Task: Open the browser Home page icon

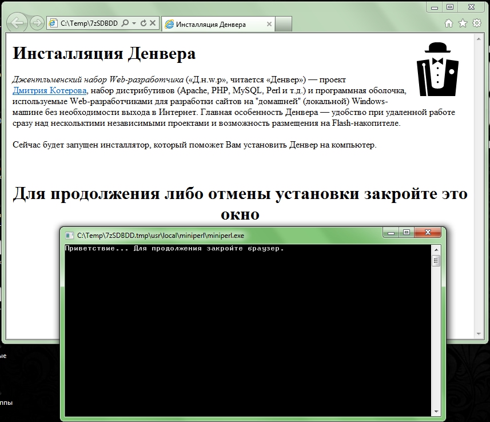Action: (x=449, y=23)
